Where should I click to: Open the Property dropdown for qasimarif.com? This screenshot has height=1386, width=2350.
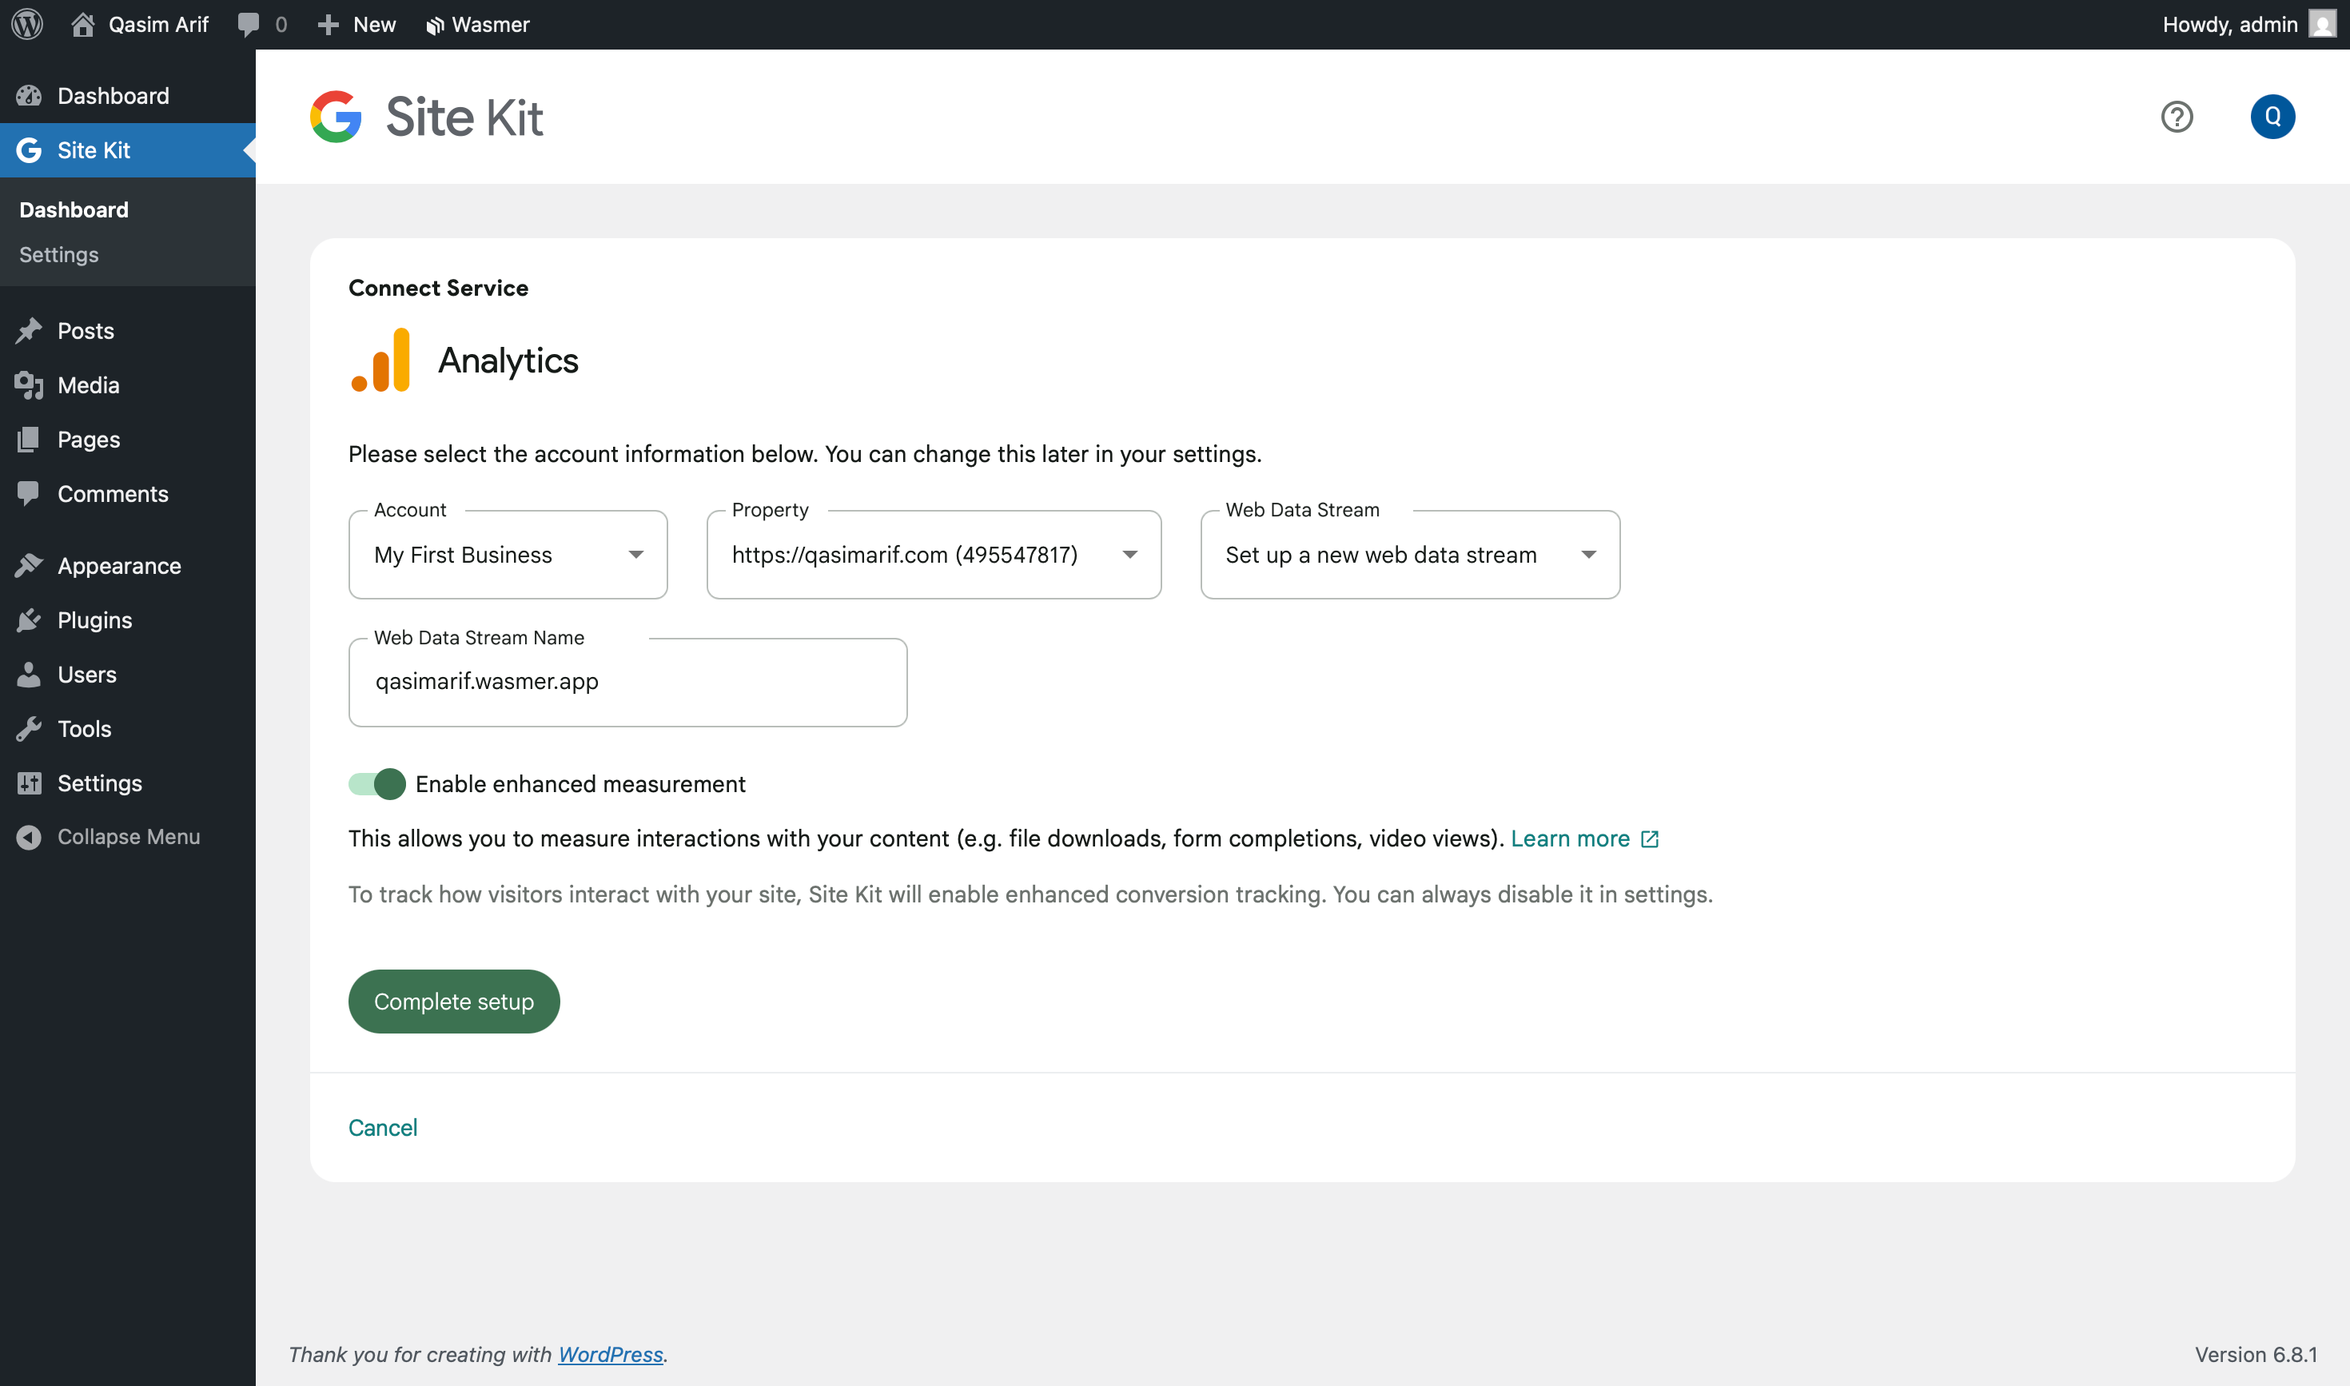934,555
